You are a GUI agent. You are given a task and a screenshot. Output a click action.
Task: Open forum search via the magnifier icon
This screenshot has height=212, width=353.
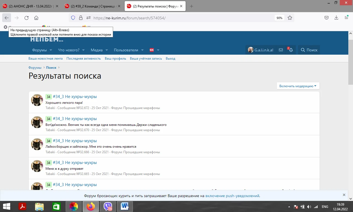[x=309, y=50]
